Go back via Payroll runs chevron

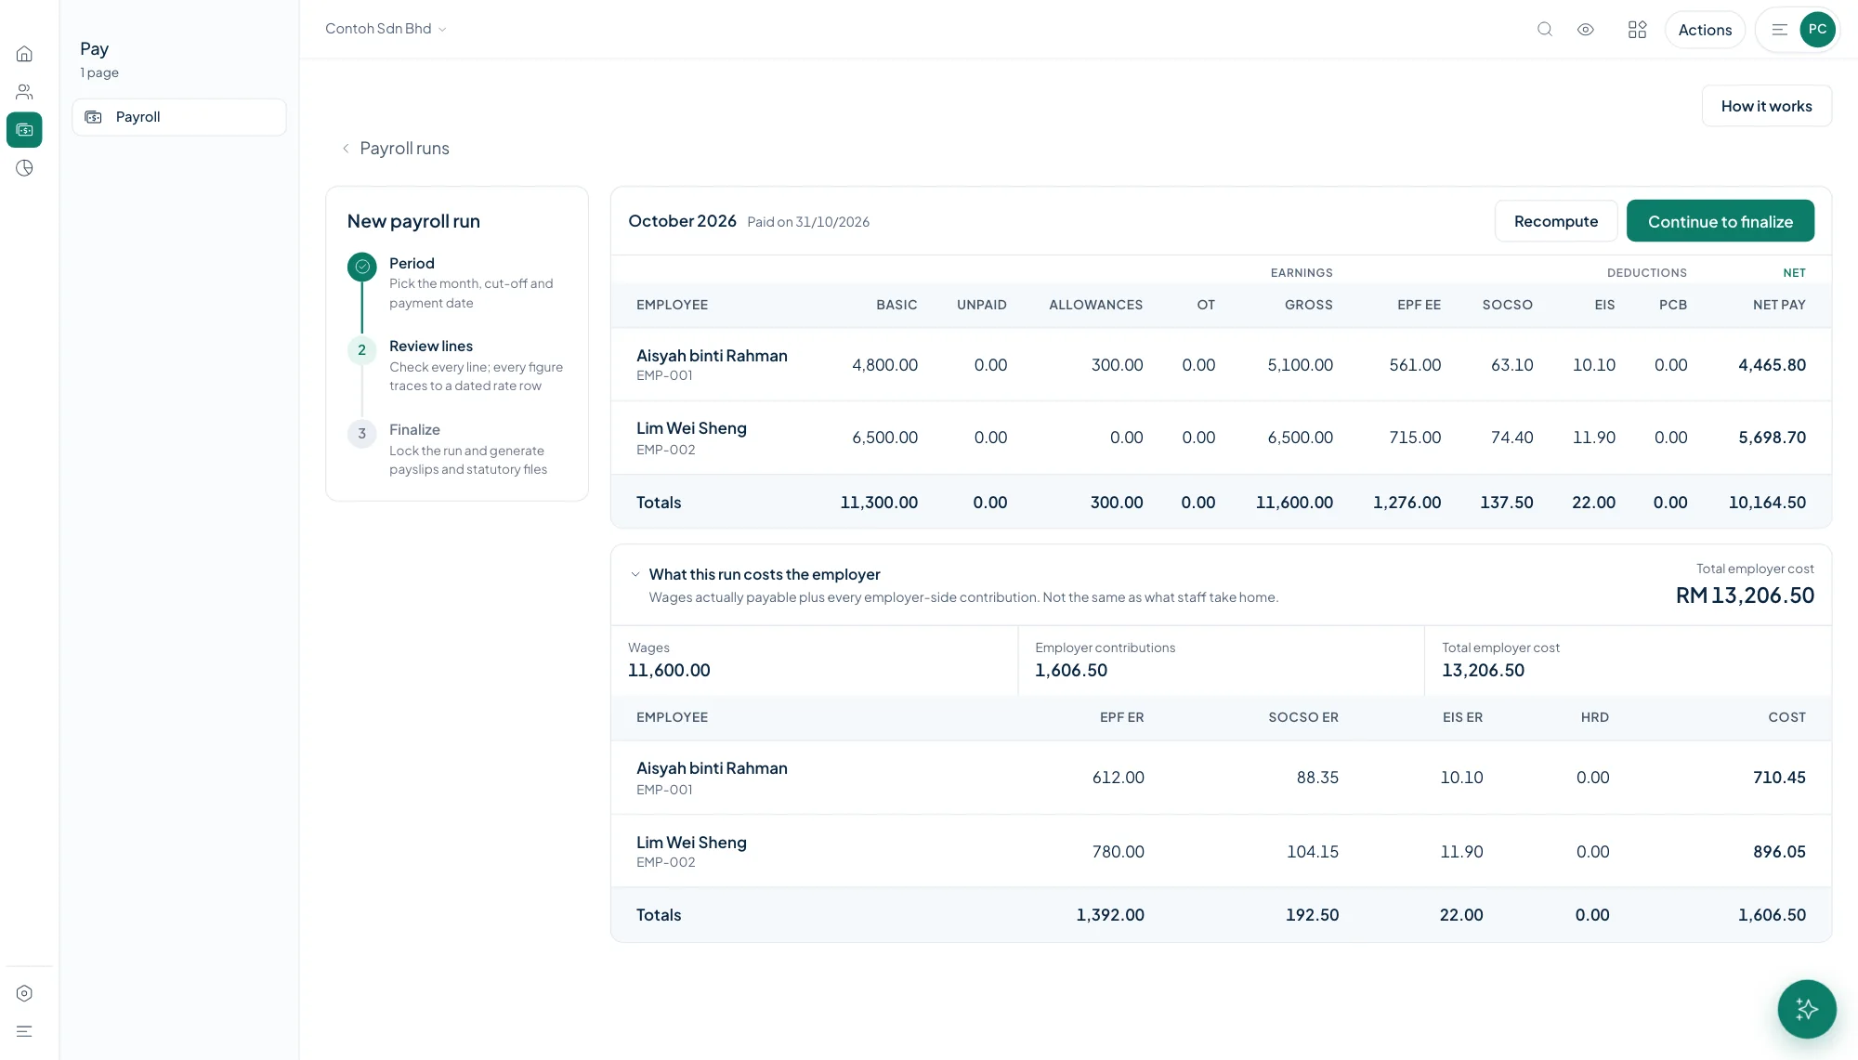click(346, 149)
